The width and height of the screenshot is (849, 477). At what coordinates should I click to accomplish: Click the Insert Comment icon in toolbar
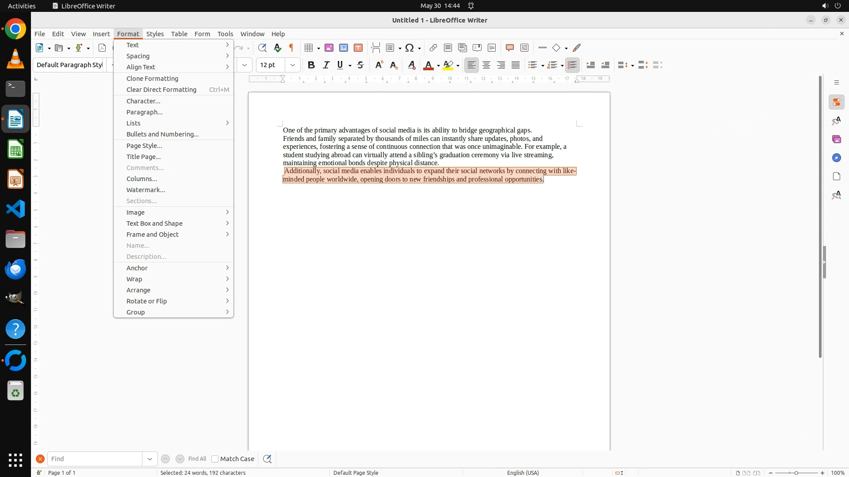510,48
